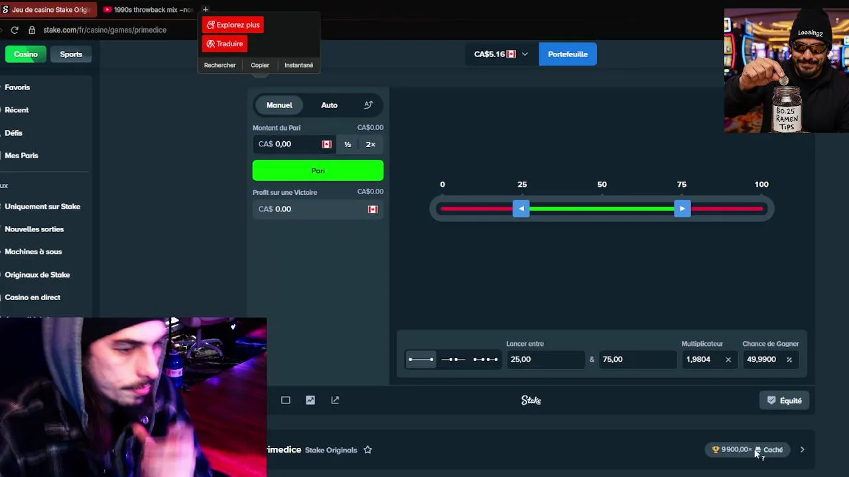Click the lower bound 25,00 field
Viewport: 849px width, 477px height.
tap(545, 359)
